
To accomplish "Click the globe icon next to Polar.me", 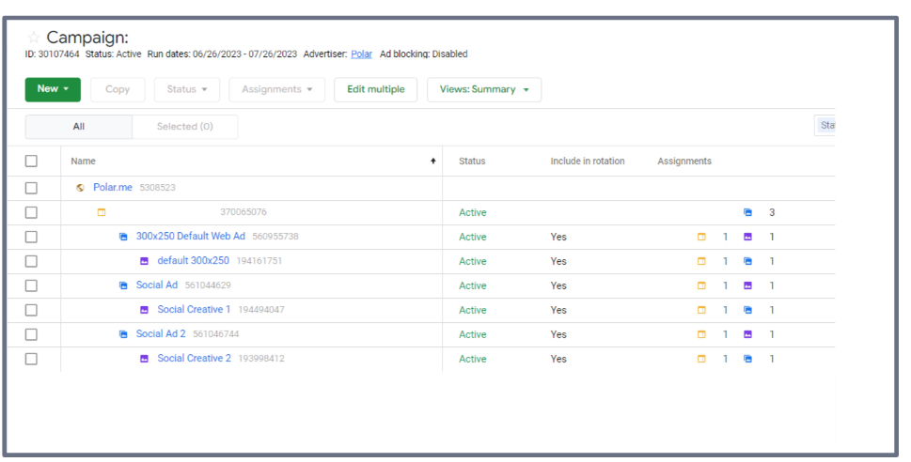I will pos(81,188).
